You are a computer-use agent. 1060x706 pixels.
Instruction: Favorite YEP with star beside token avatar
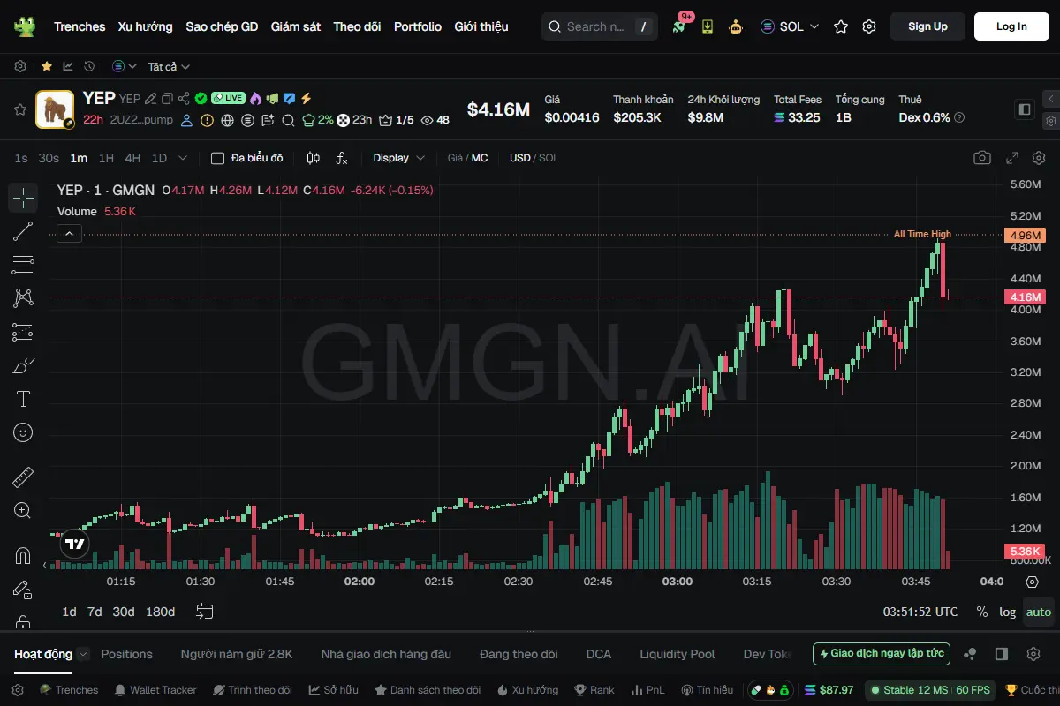point(19,109)
